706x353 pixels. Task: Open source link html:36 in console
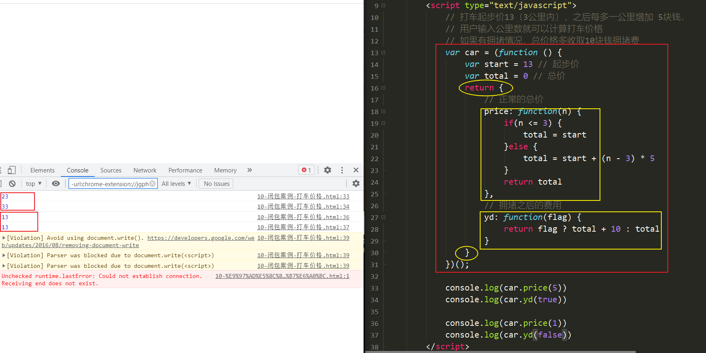click(303, 217)
